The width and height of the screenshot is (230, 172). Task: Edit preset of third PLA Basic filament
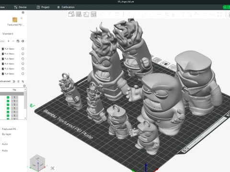pyautogui.click(x=23, y=59)
